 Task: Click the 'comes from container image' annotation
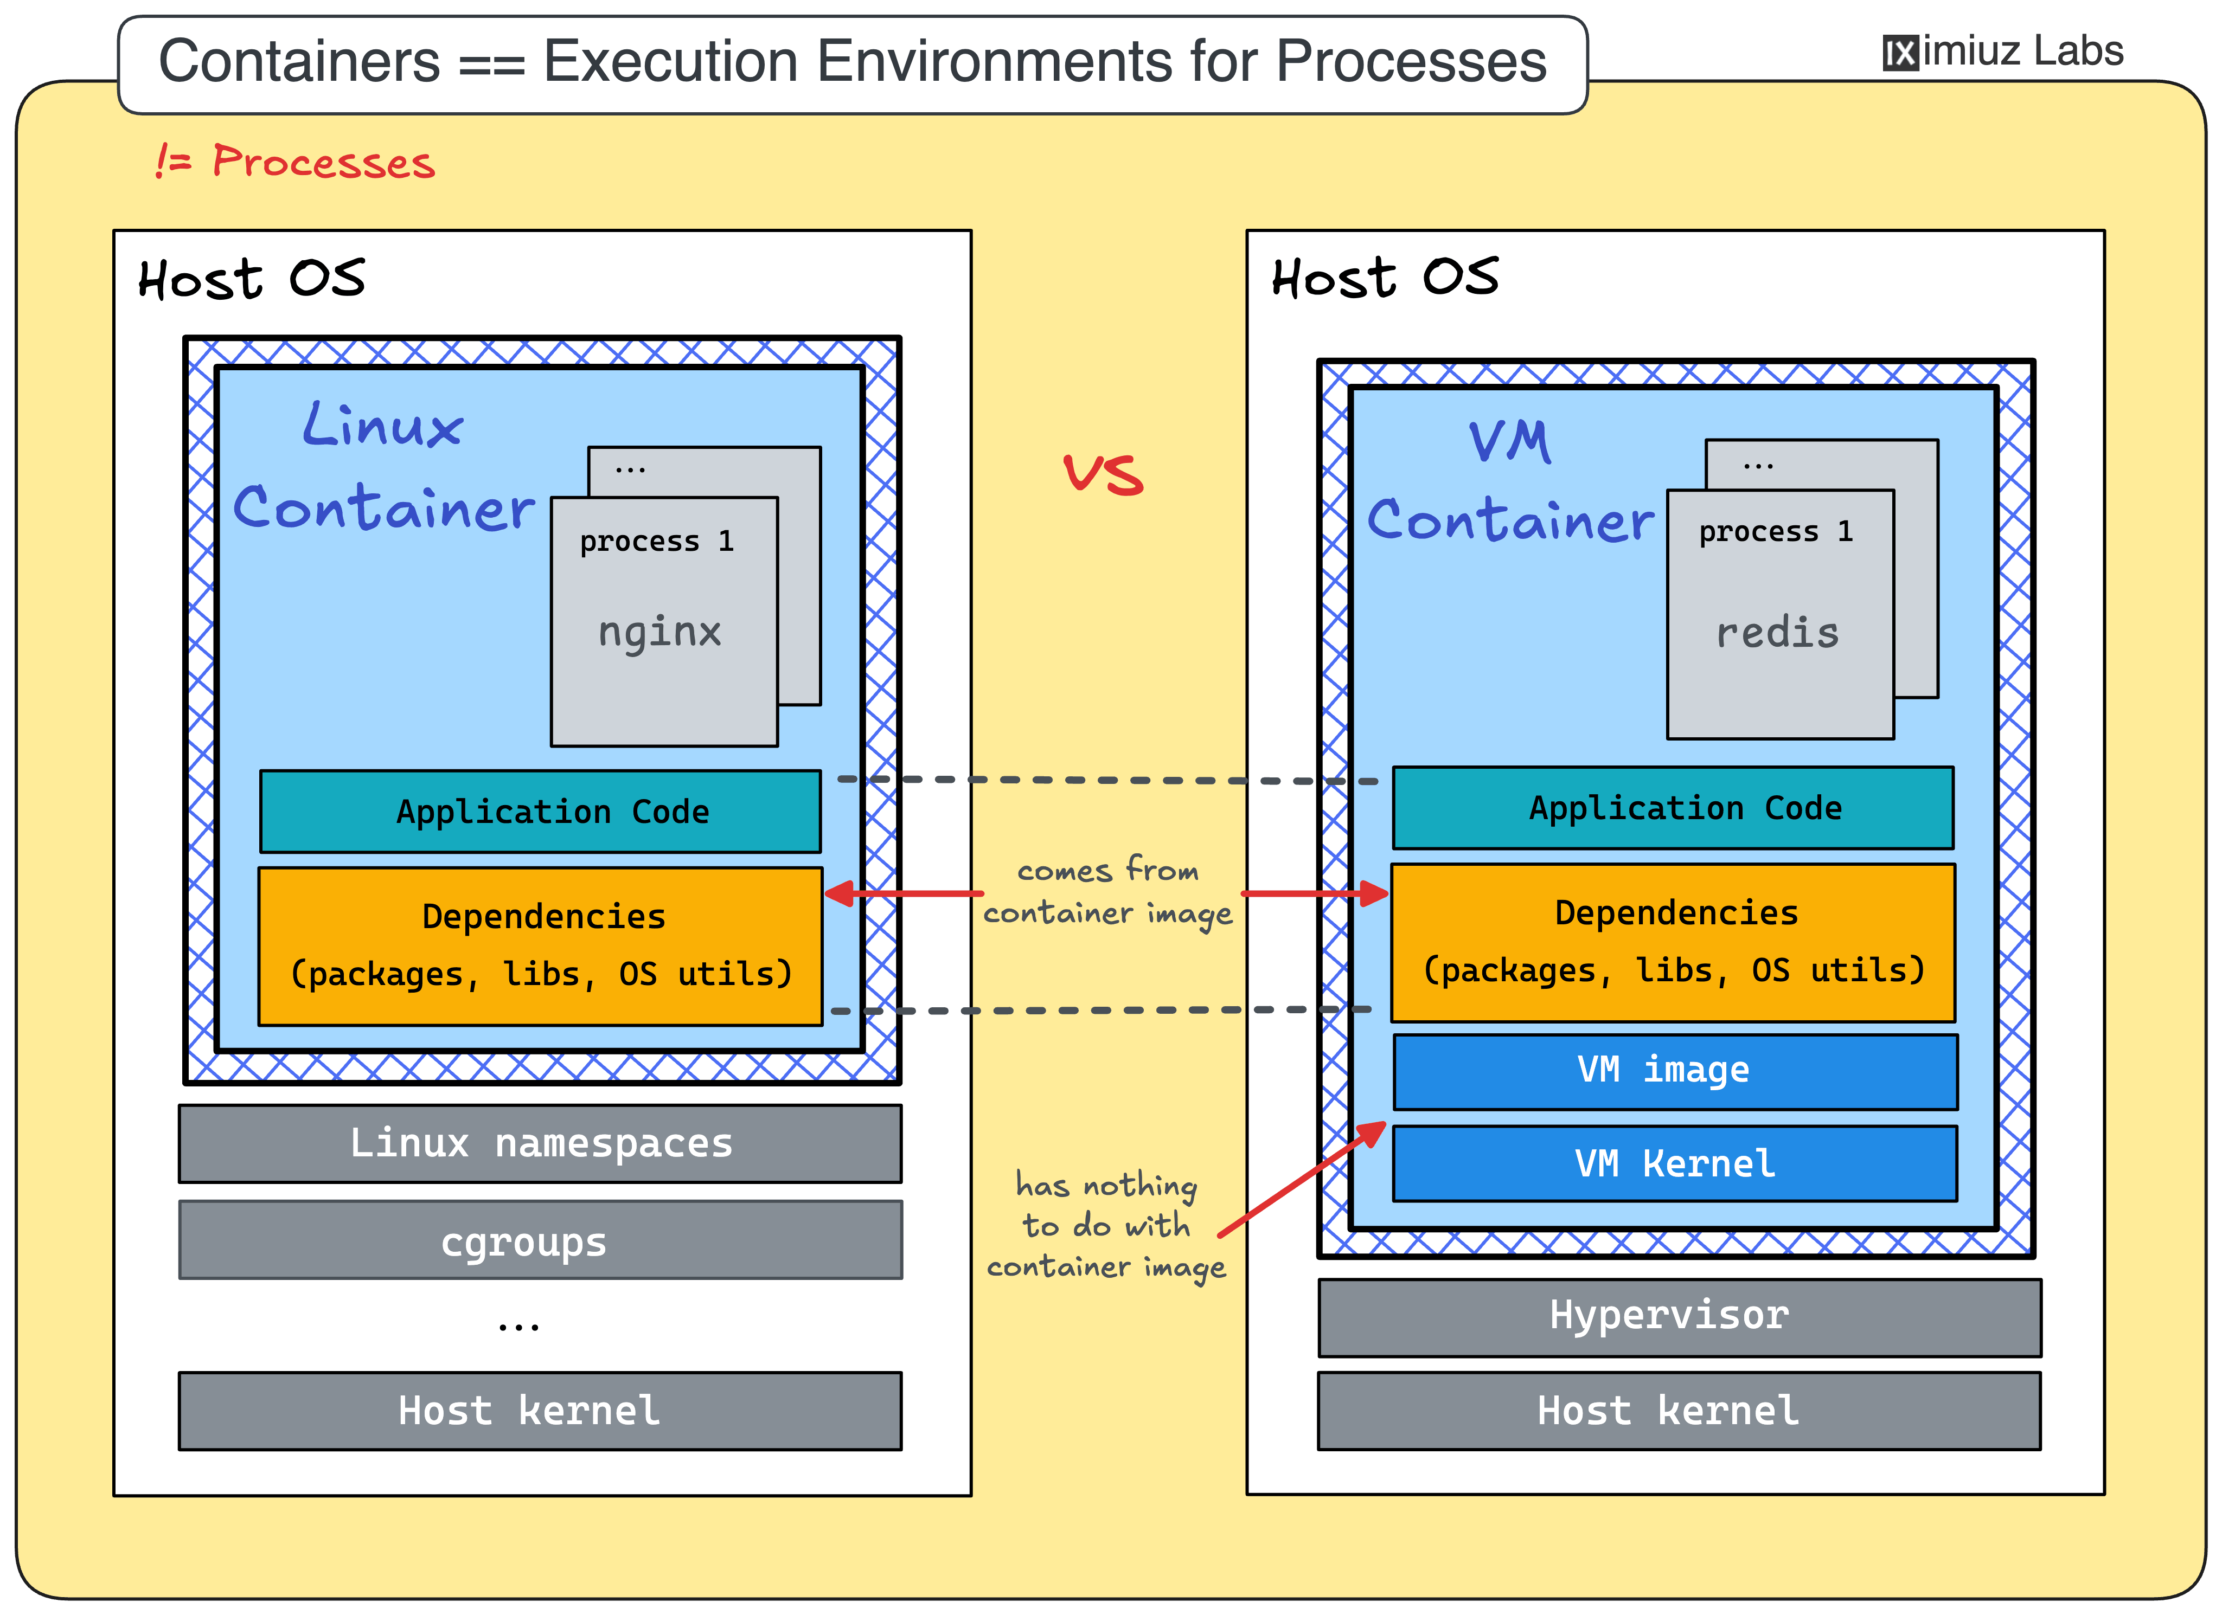[1108, 892]
